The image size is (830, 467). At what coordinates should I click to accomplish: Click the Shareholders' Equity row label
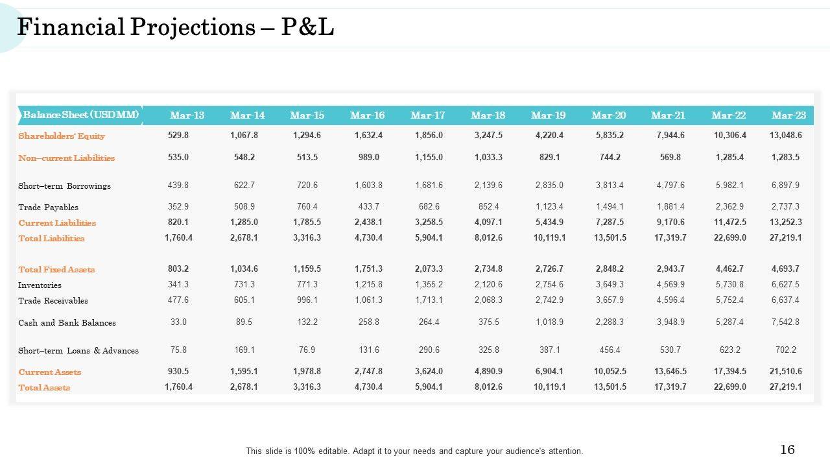62,136
